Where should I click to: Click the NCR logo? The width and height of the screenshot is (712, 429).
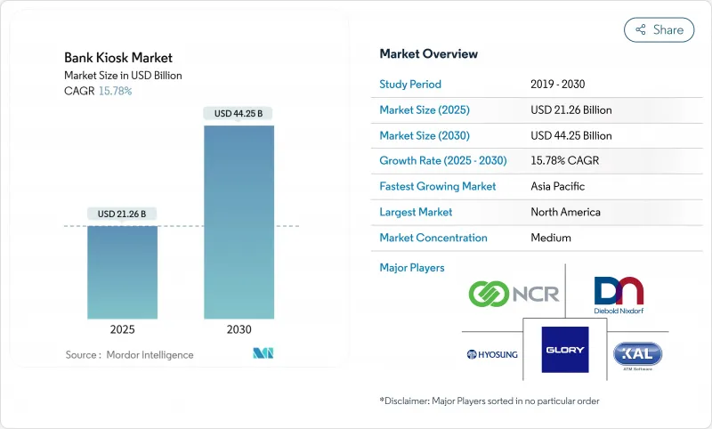(515, 293)
